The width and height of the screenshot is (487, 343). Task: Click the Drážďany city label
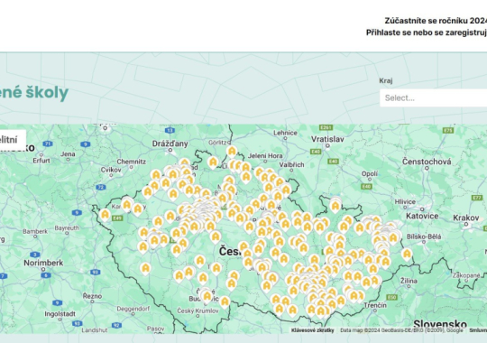[170, 144]
